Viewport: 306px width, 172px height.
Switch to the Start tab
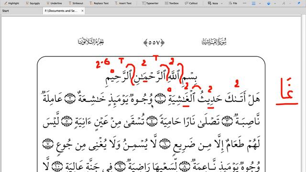(x=5, y=11)
